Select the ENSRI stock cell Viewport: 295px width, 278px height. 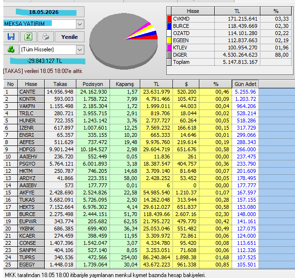point(31,135)
